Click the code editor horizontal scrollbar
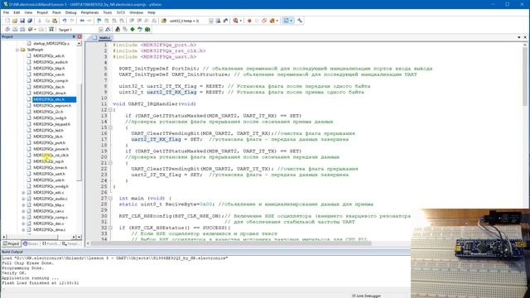 tap(231, 243)
